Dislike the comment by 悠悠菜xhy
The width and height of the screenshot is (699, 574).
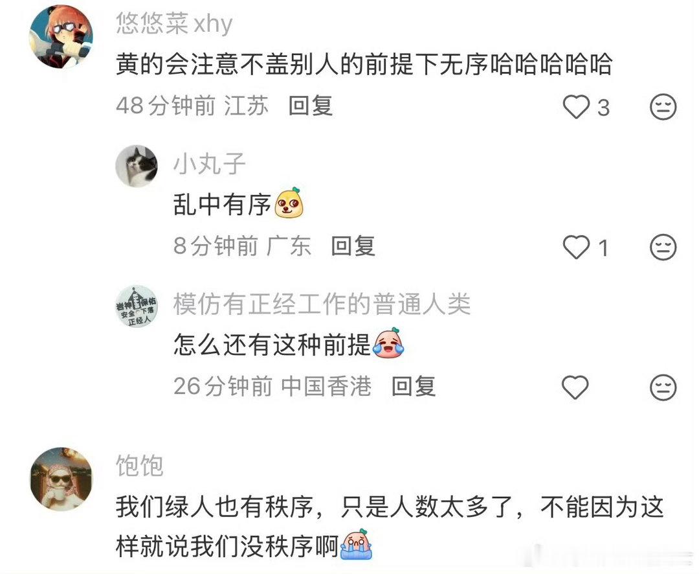(663, 107)
